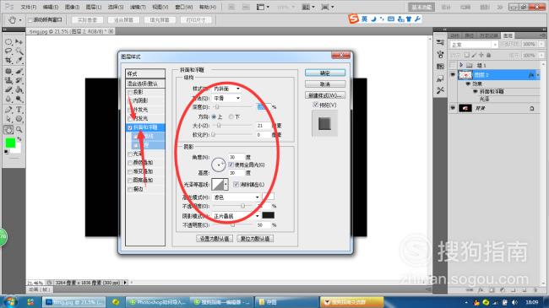Enable the 颜色叠加 color overlay checkbox
549x308 pixels.
(130, 163)
